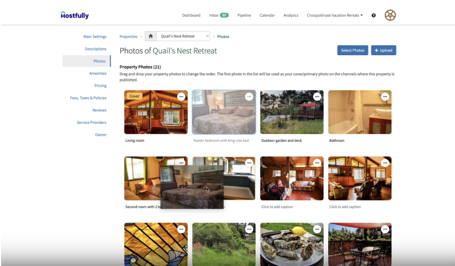Click the Properties breadcrumb link
The height and width of the screenshot is (266, 455).
click(x=128, y=36)
